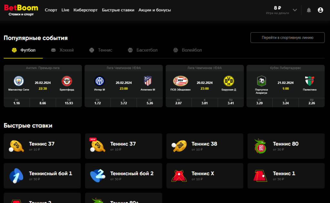Screen dimensions: 330x203
Task: Open Теннисный бой 1 card
Action: (42, 176)
